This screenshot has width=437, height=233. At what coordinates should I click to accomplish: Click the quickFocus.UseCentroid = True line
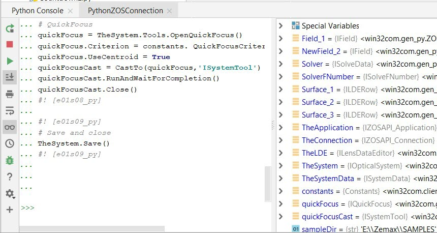tap(104, 57)
